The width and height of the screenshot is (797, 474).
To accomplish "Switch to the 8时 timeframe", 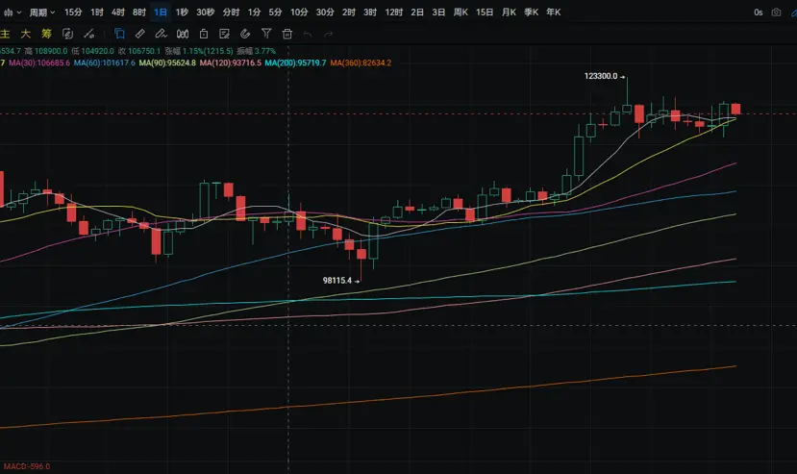I will 139,12.
